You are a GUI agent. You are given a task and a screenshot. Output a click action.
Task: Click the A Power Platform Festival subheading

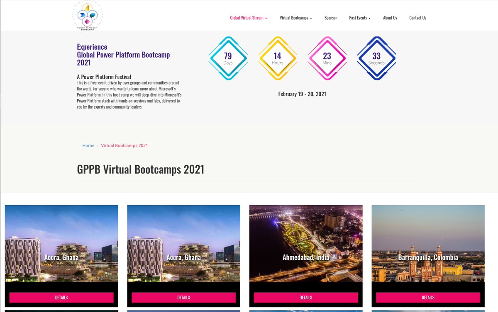(x=104, y=77)
